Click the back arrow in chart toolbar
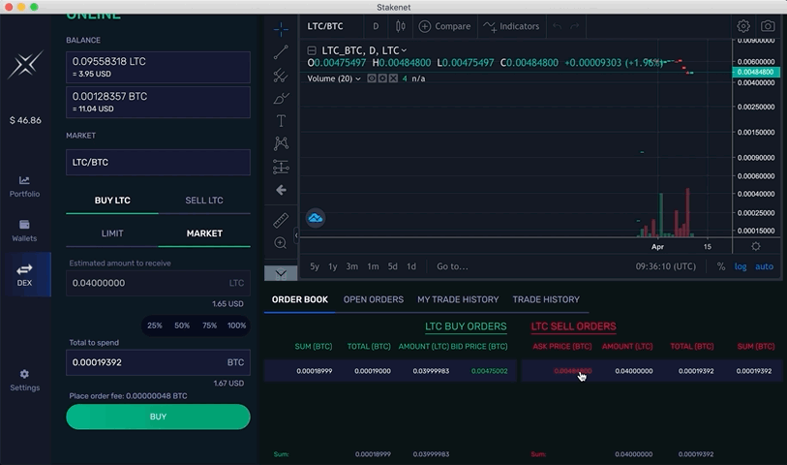The width and height of the screenshot is (787, 465). click(281, 190)
